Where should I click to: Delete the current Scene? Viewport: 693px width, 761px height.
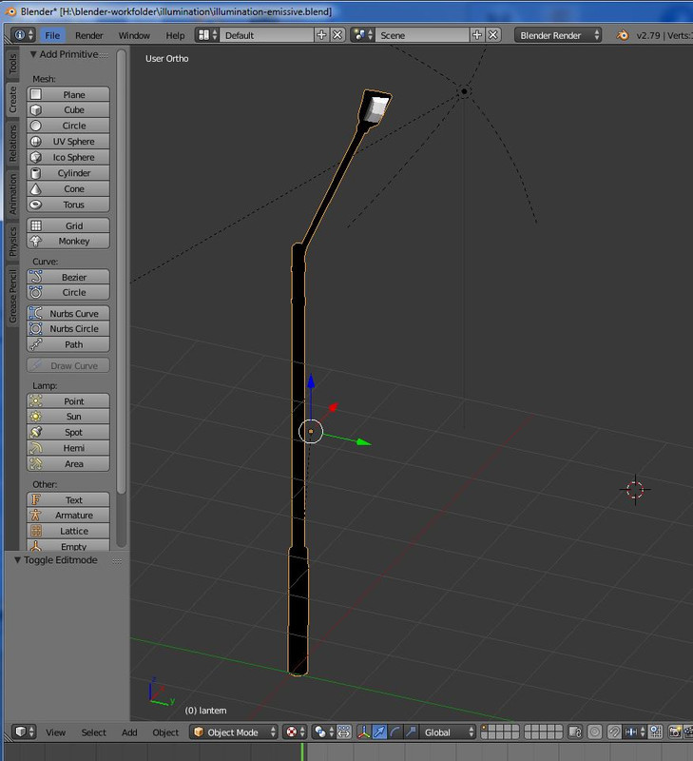click(x=493, y=35)
